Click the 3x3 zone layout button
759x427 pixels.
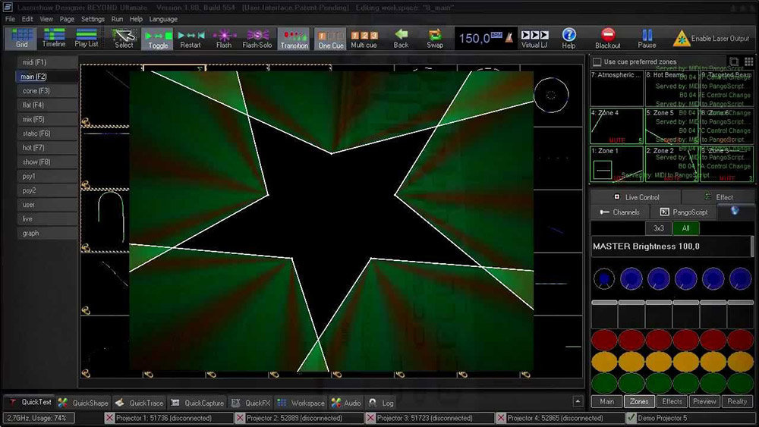pos(659,228)
